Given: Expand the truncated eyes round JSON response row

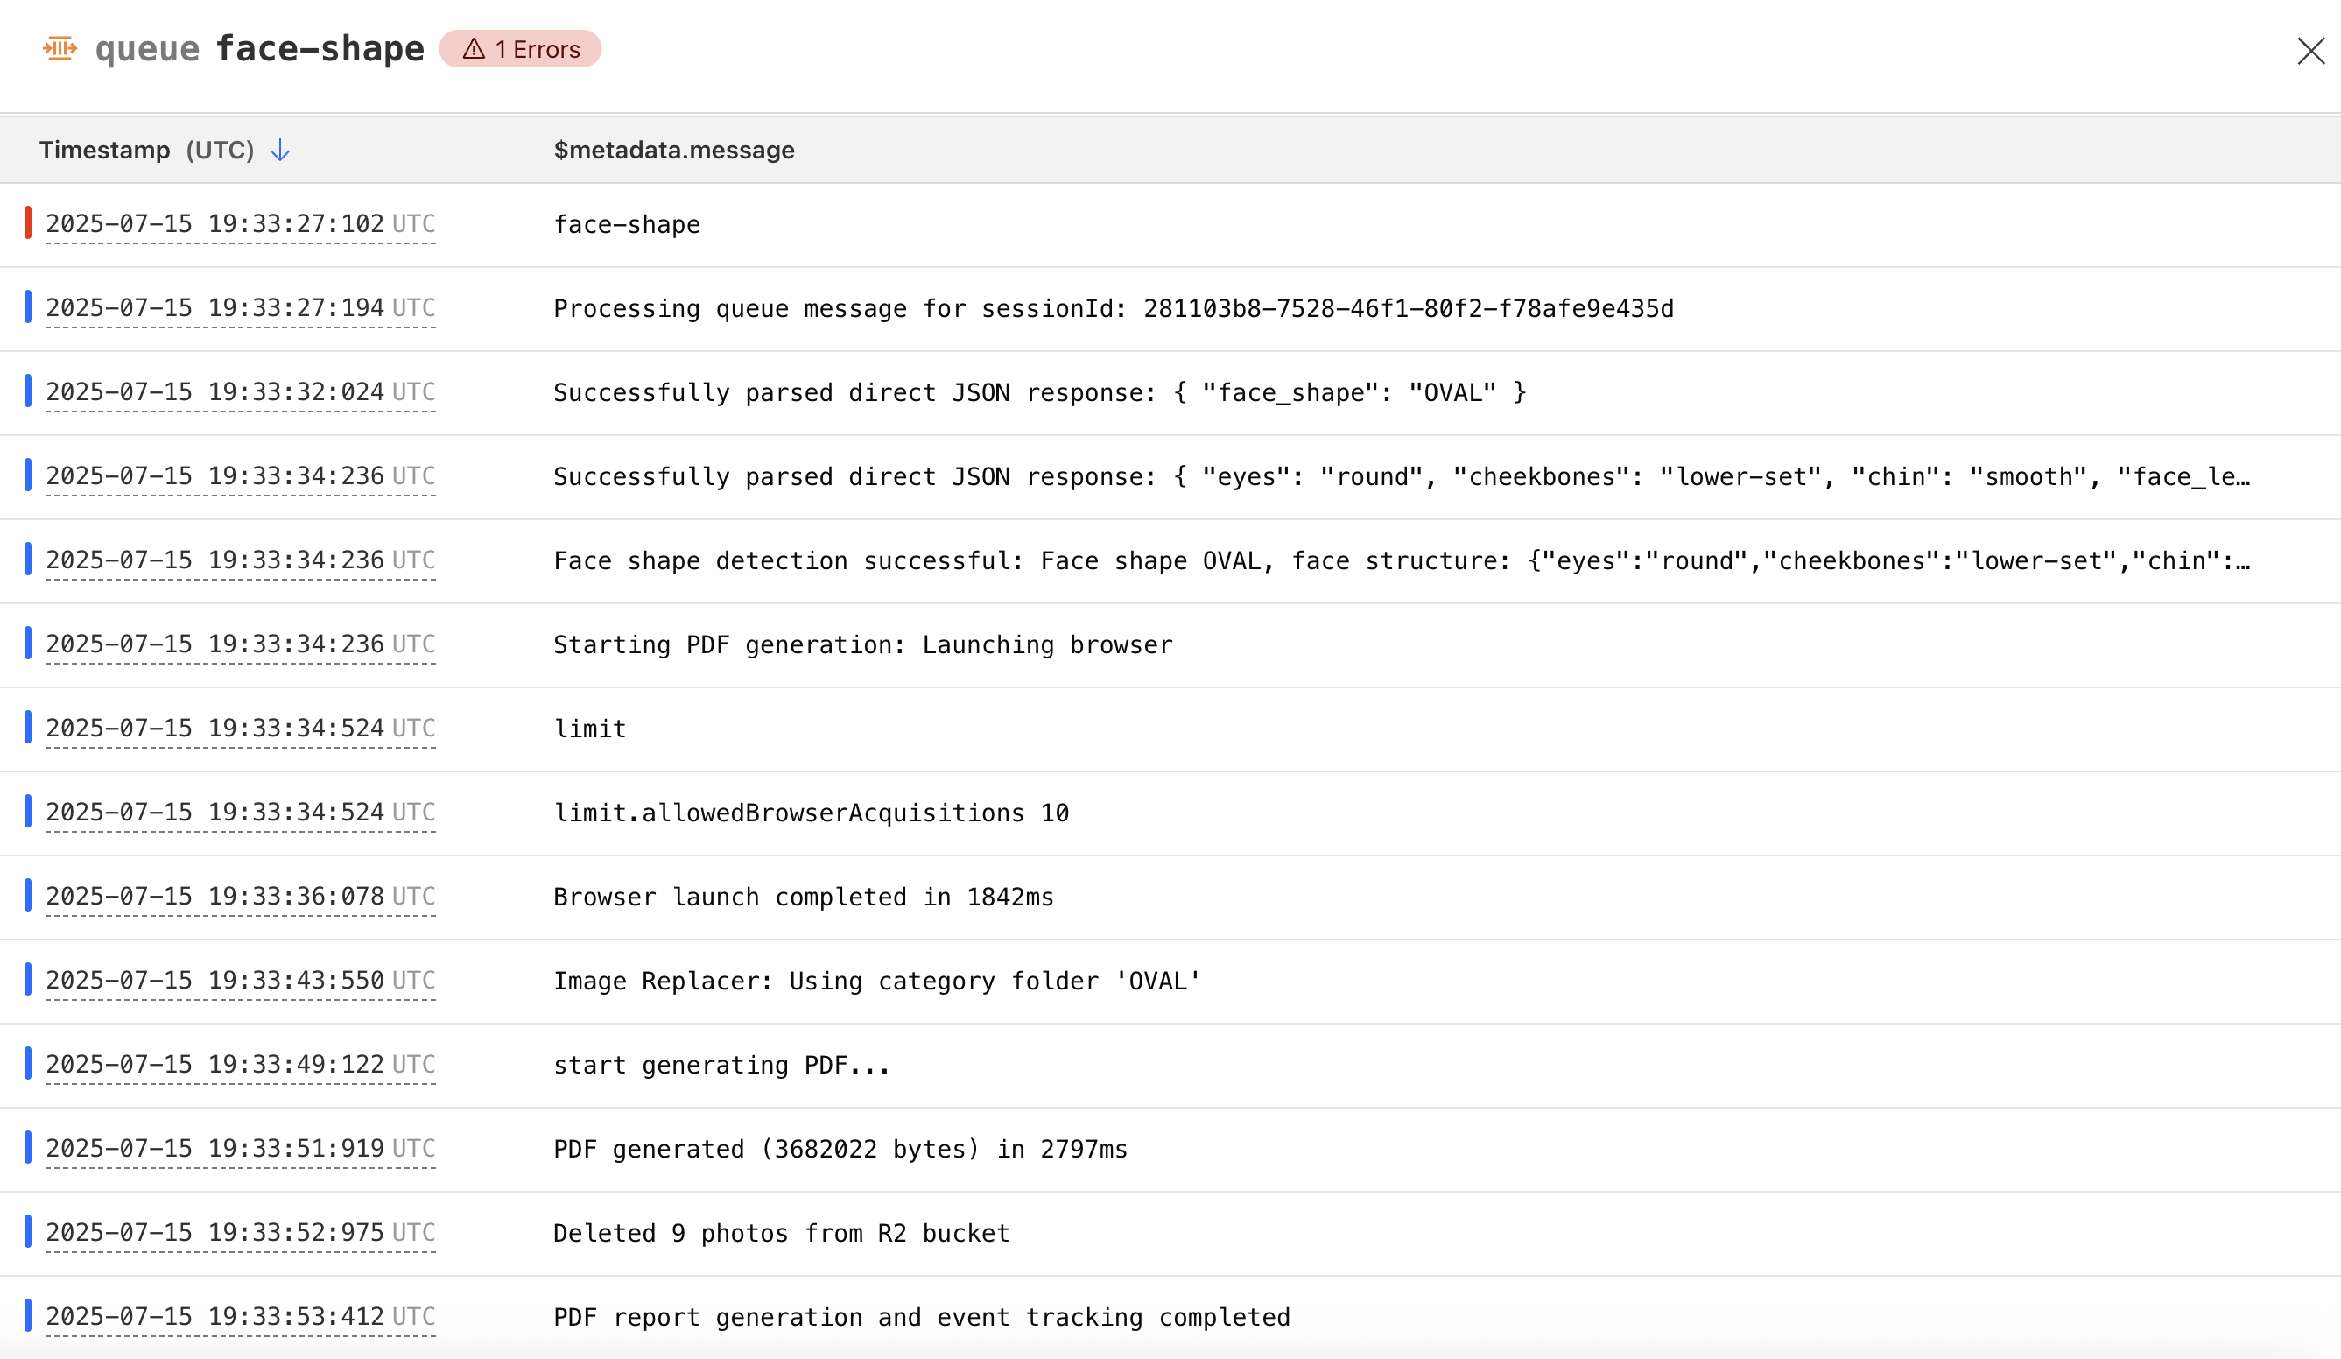Looking at the screenshot, I should [x=1400, y=476].
